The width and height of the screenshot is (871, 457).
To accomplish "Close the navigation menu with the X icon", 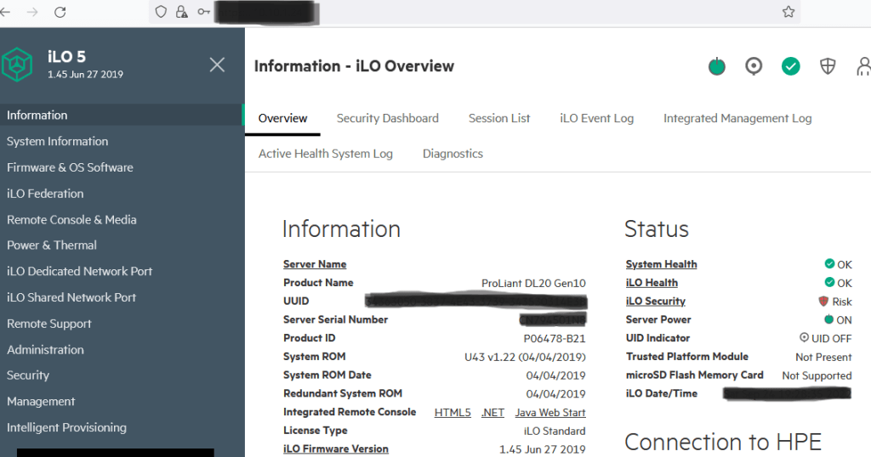I will [x=217, y=65].
